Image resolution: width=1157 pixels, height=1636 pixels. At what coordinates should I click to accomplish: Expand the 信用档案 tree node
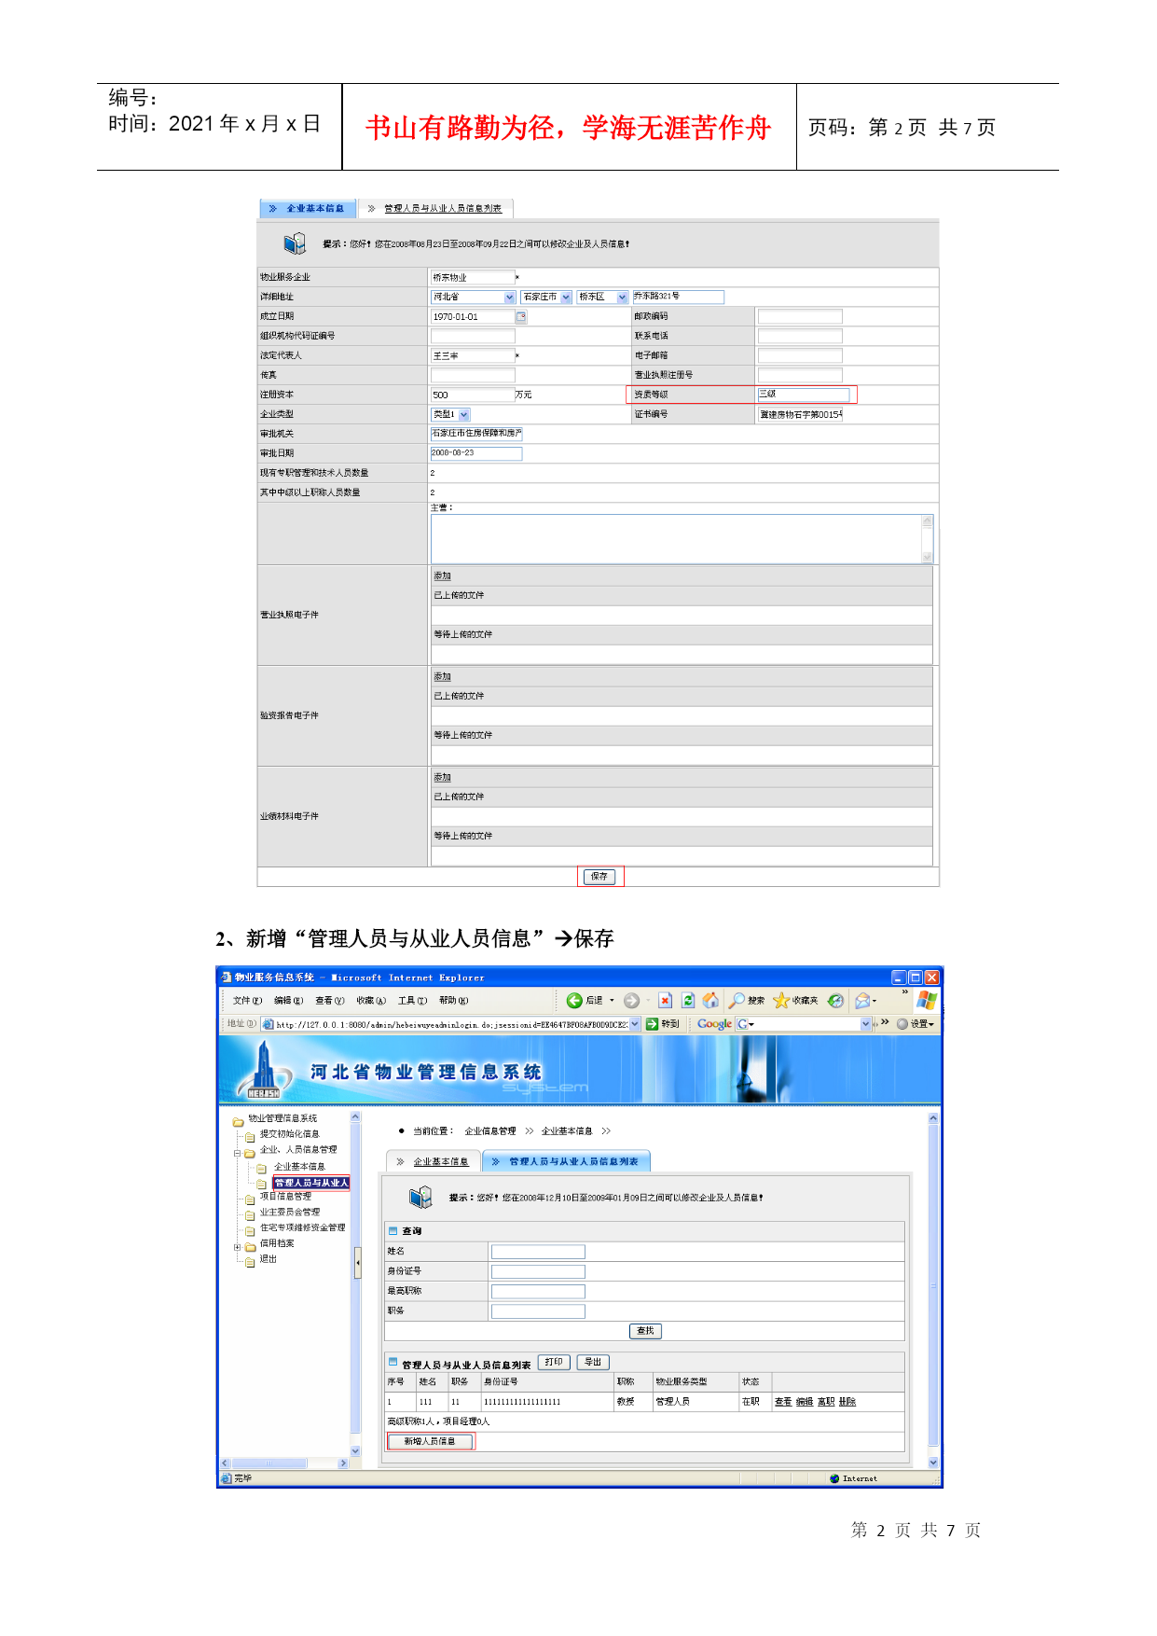click(237, 1246)
